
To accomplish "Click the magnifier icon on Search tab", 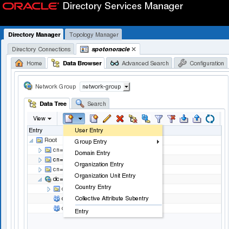I will 80,104.
